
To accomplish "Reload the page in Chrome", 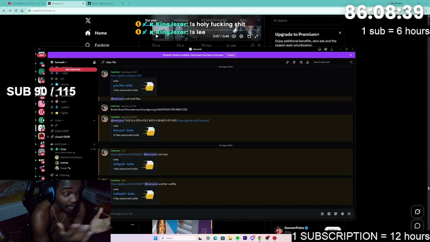I will point(16,10).
